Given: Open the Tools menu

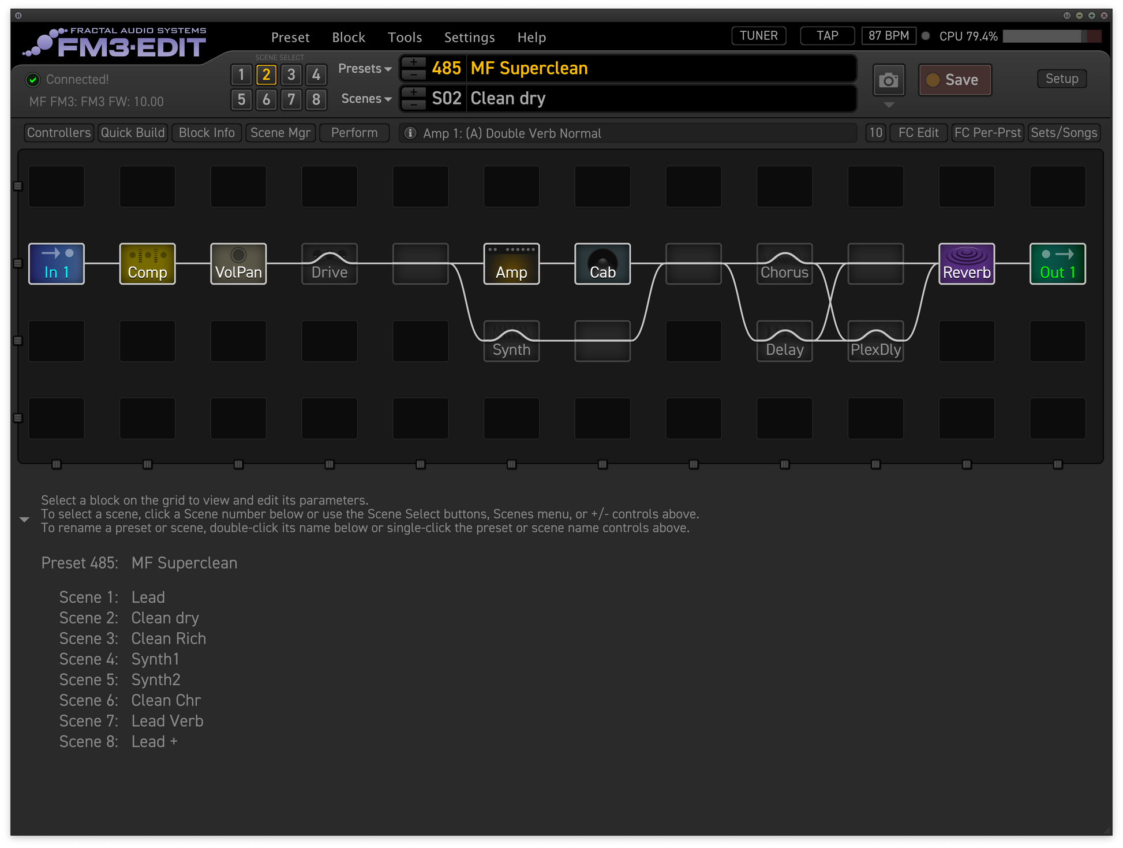Looking at the screenshot, I should point(405,38).
